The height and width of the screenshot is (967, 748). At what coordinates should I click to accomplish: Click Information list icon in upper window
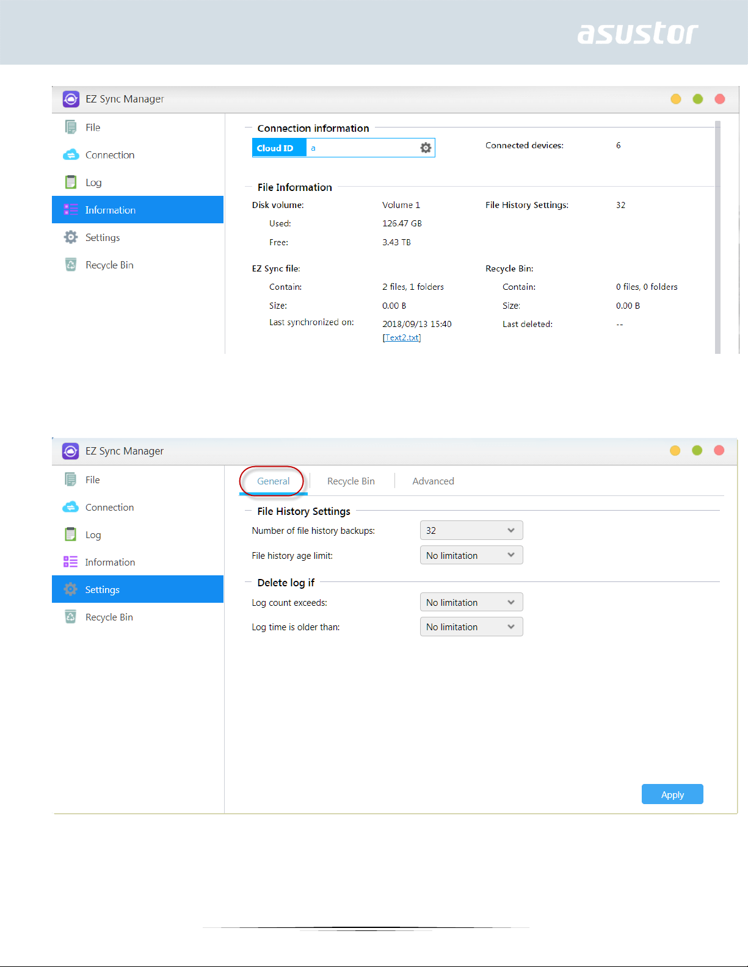click(71, 209)
